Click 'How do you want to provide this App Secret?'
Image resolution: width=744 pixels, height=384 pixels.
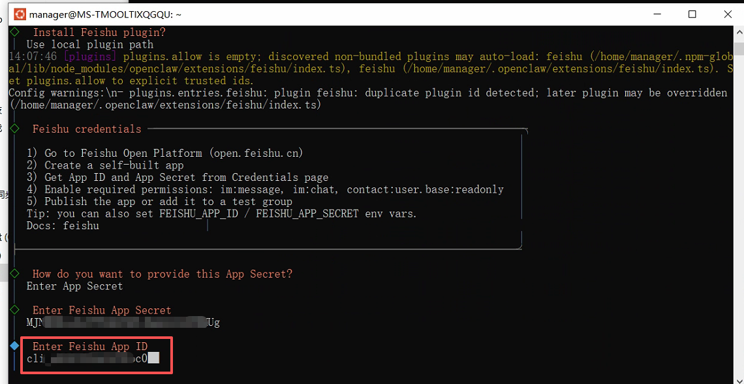163,274
